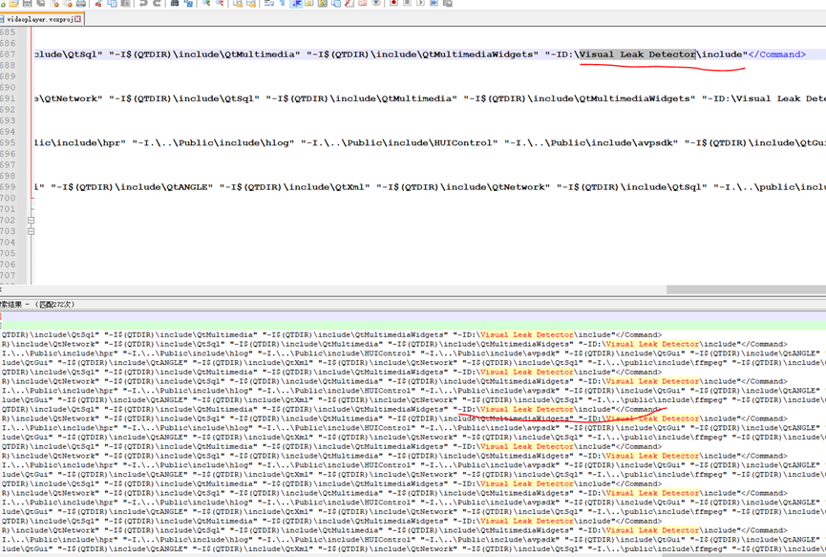Viewport: 826px width, 557px height.
Task: Toggle Word Wrap toolbar icon
Action: click(x=269, y=3)
